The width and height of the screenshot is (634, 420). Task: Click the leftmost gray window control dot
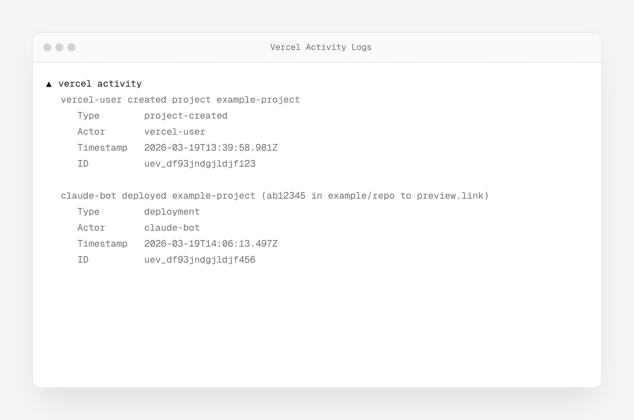pyautogui.click(x=48, y=48)
